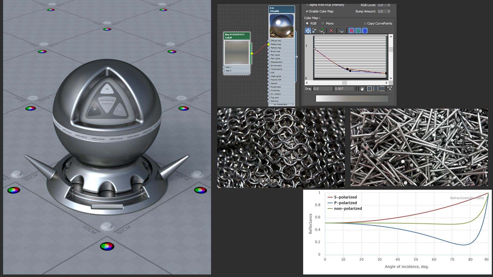Select the RGB radio button
The width and height of the screenshot is (493, 277).
coord(307,23)
